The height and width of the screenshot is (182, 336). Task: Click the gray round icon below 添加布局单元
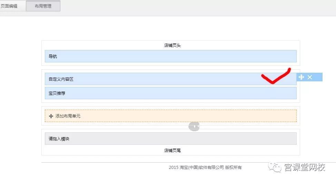pos(194,127)
